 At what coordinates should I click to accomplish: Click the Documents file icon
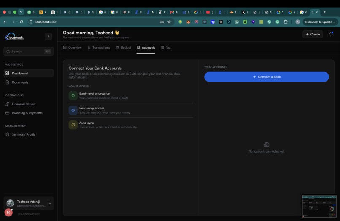point(7,82)
